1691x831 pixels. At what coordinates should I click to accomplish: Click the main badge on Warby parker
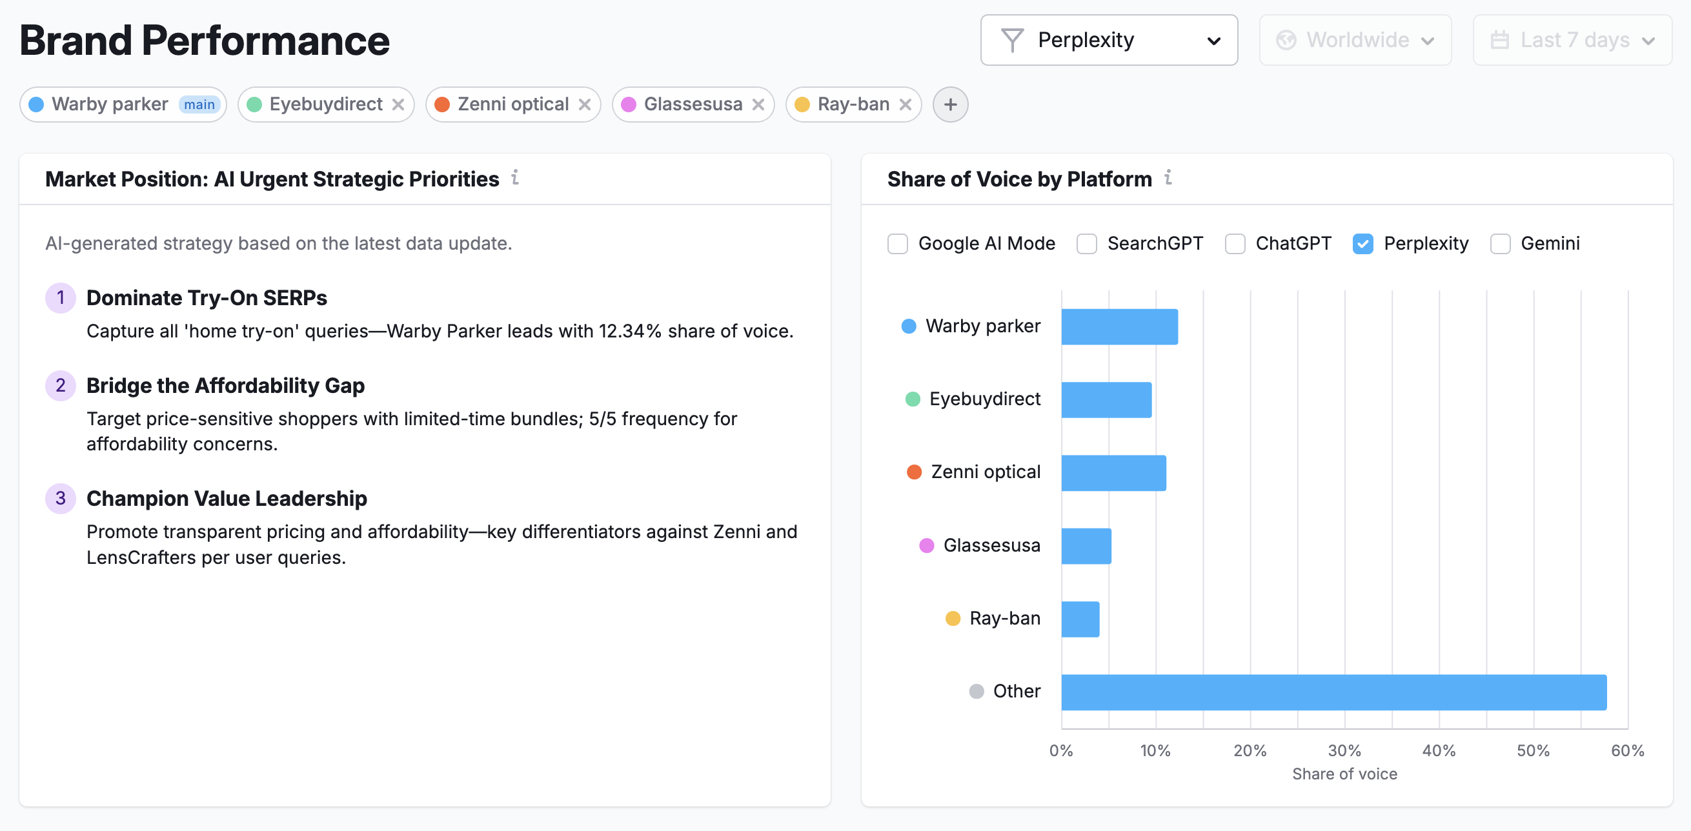tap(199, 104)
